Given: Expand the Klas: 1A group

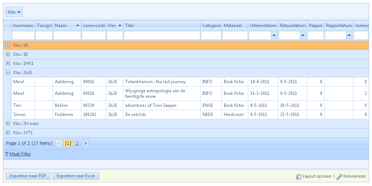Looking at the screenshot, I should tap(8, 45).
